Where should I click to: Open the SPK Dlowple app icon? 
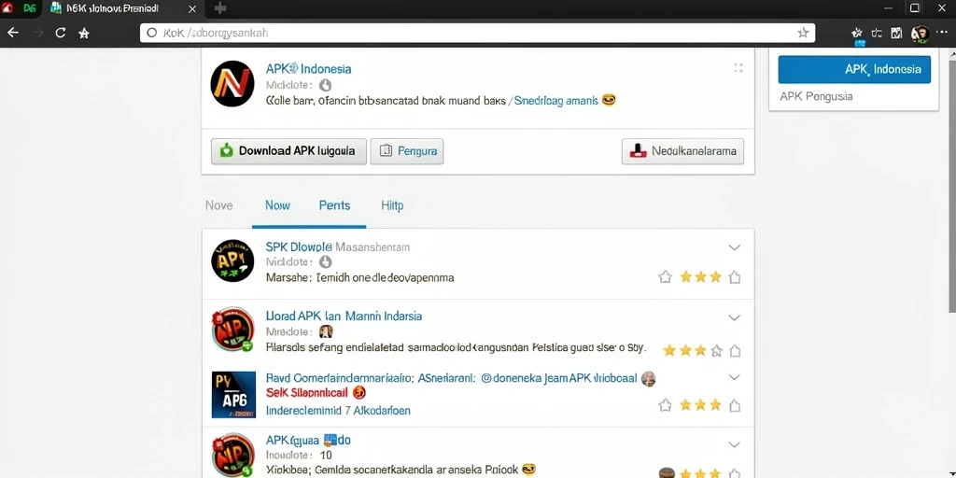pyautogui.click(x=232, y=260)
